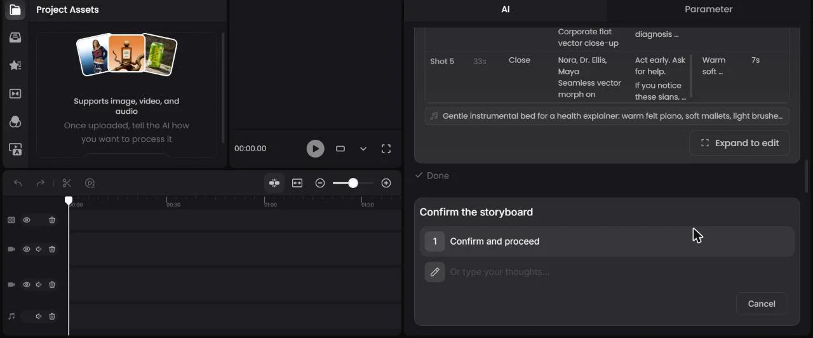
Task: Zoom out the timeline with minus icon
Action: 320,183
